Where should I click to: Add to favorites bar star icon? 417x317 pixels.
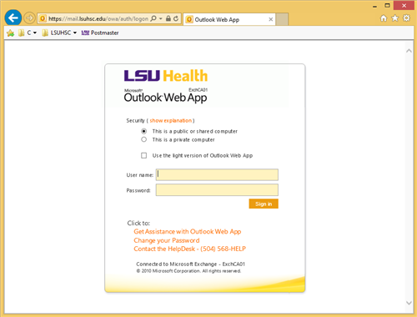coord(11,33)
